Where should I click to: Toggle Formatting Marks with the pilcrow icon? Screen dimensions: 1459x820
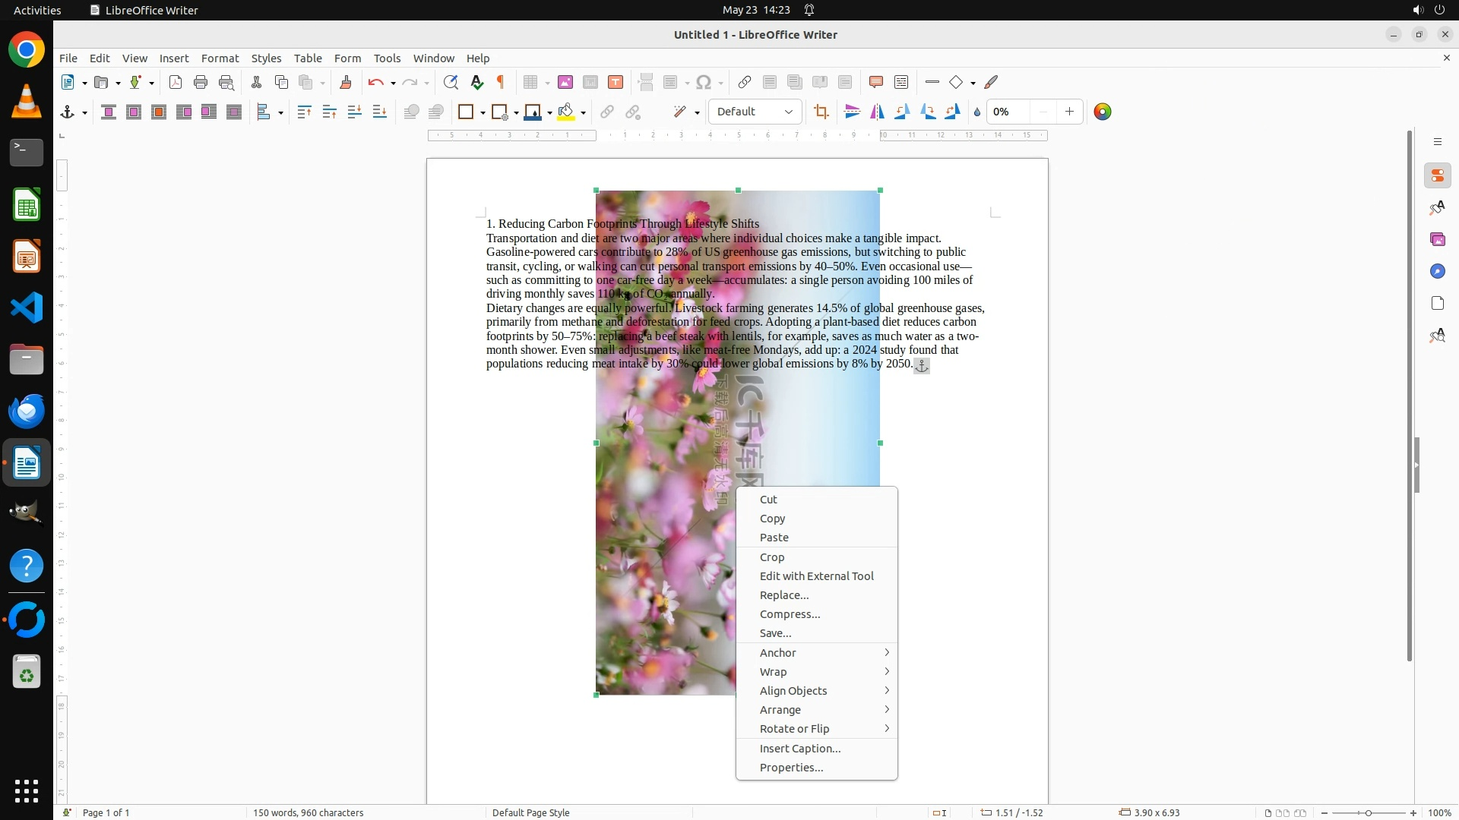(501, 83)
